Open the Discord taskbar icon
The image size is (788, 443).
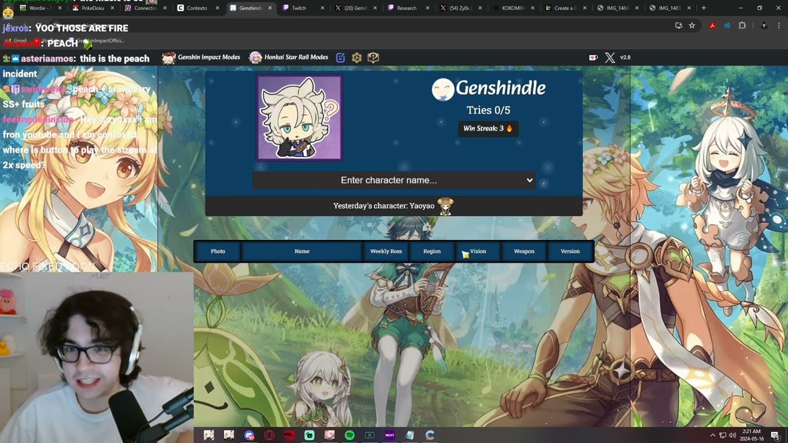249,435
